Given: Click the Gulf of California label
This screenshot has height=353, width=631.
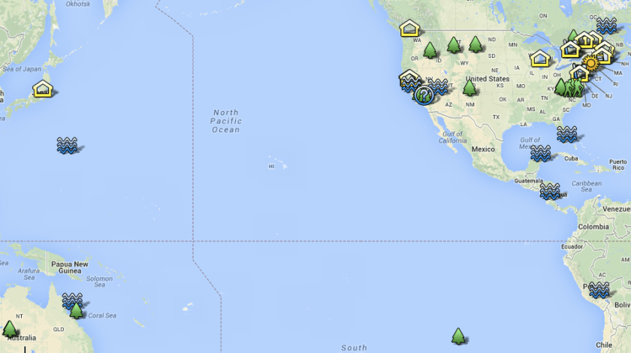Looking at the screenshot, I should coord(453,137).
